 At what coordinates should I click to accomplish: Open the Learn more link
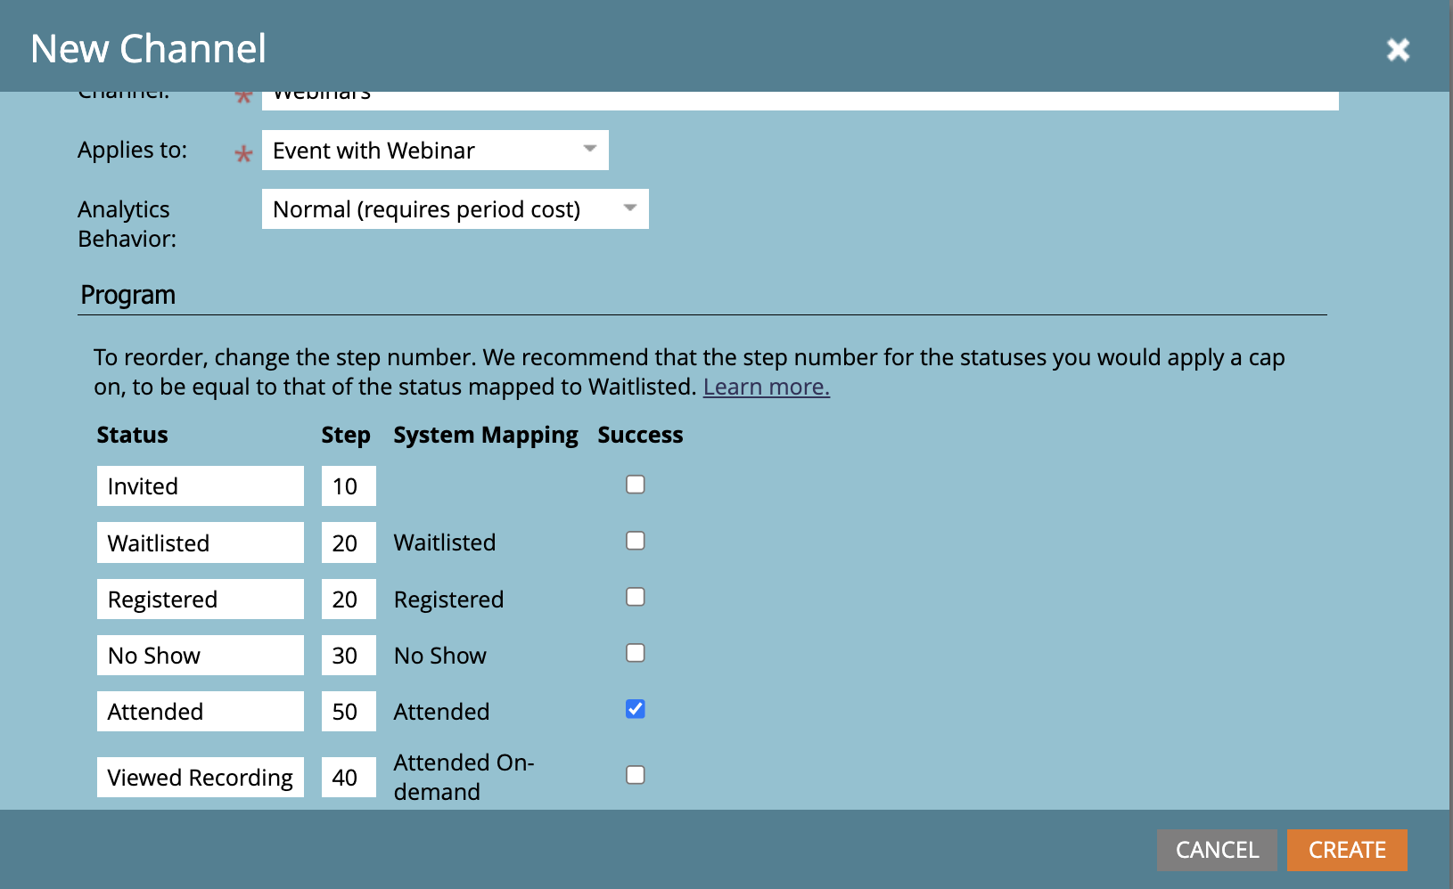(x=766, y=387)
